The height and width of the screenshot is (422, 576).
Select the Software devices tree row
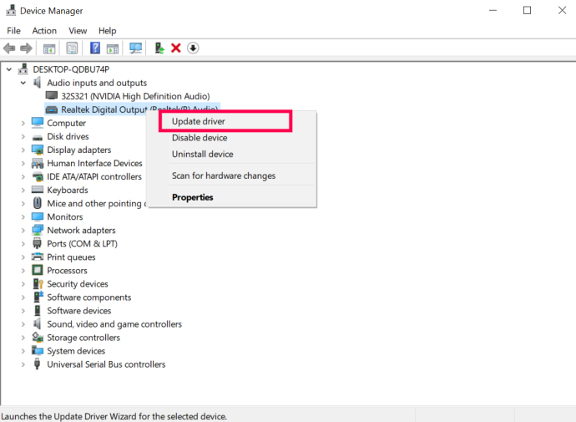79,311
